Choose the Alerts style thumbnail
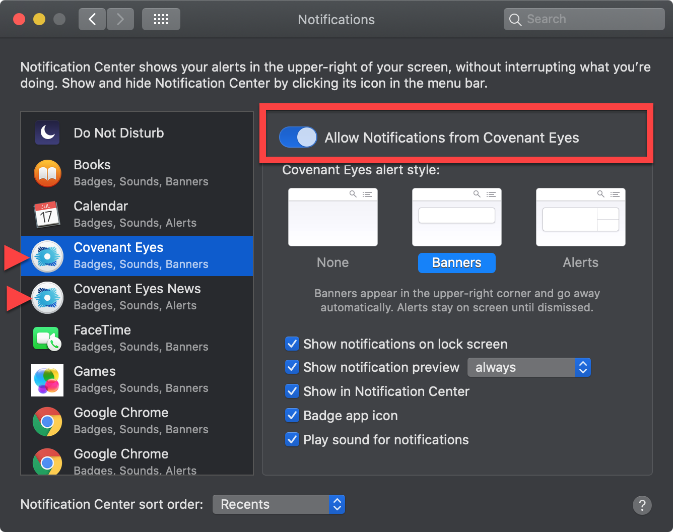 point(580,217)
